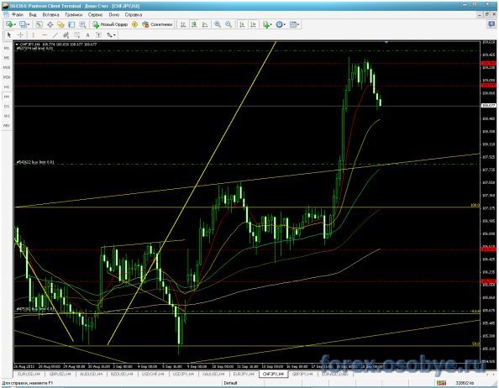Switch to the GBPJPY,H4 chart tab

302,375
